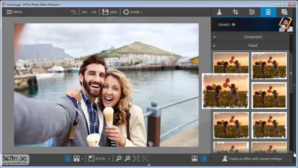Screen dimensions: 298x168
Task: Click the reset/revert curved arrow icon
Action: [73, 12]
